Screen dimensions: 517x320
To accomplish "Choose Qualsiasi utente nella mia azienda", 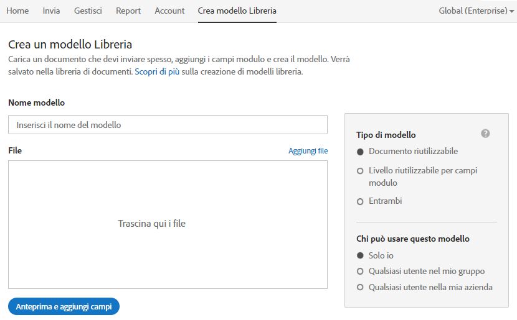I will coord(360,287).
